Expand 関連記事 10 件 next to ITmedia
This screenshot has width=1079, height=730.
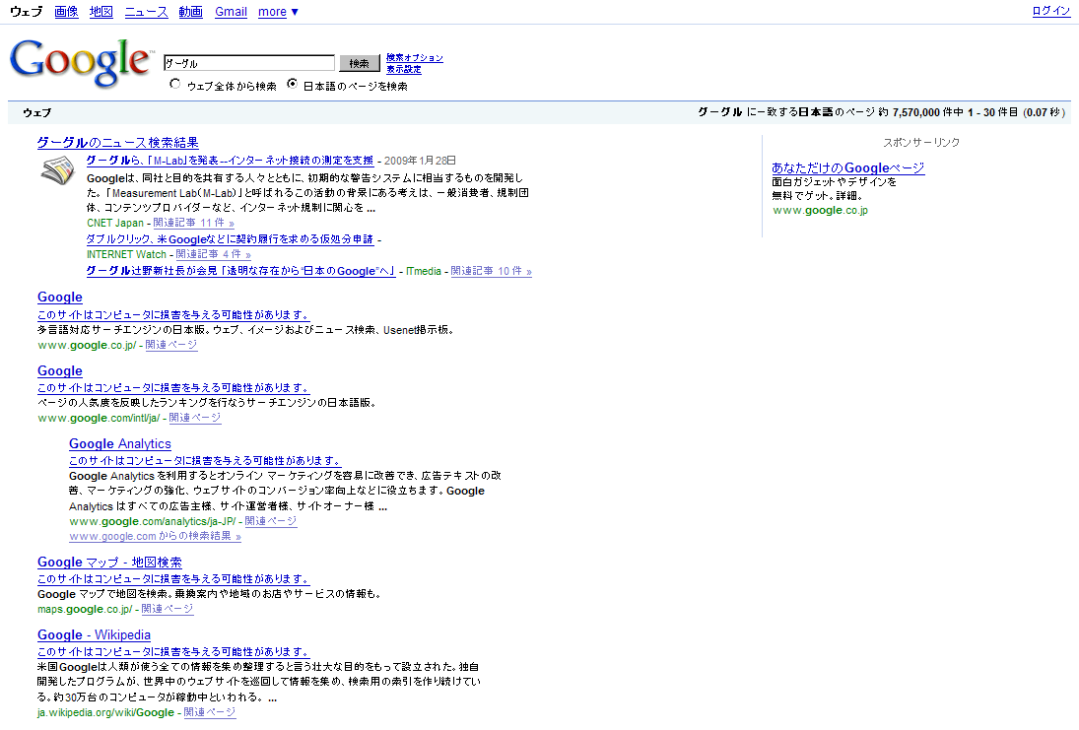(491, 271)
